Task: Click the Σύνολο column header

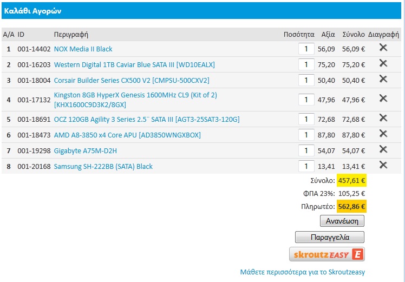Action: pos(354,34)
